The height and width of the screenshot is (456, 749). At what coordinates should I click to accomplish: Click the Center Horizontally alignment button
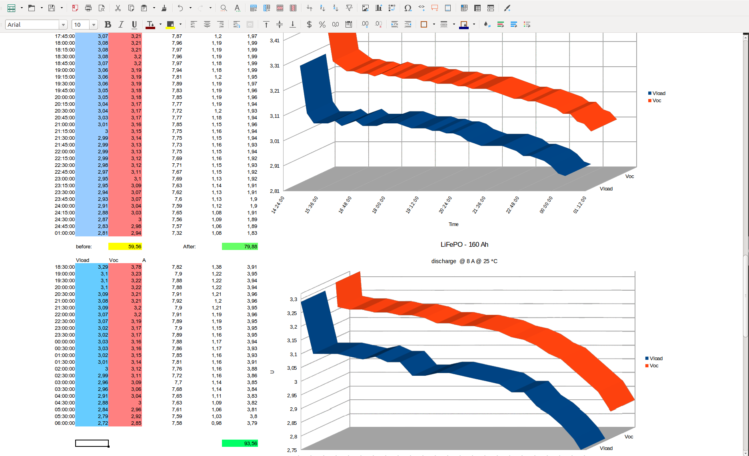207,25
